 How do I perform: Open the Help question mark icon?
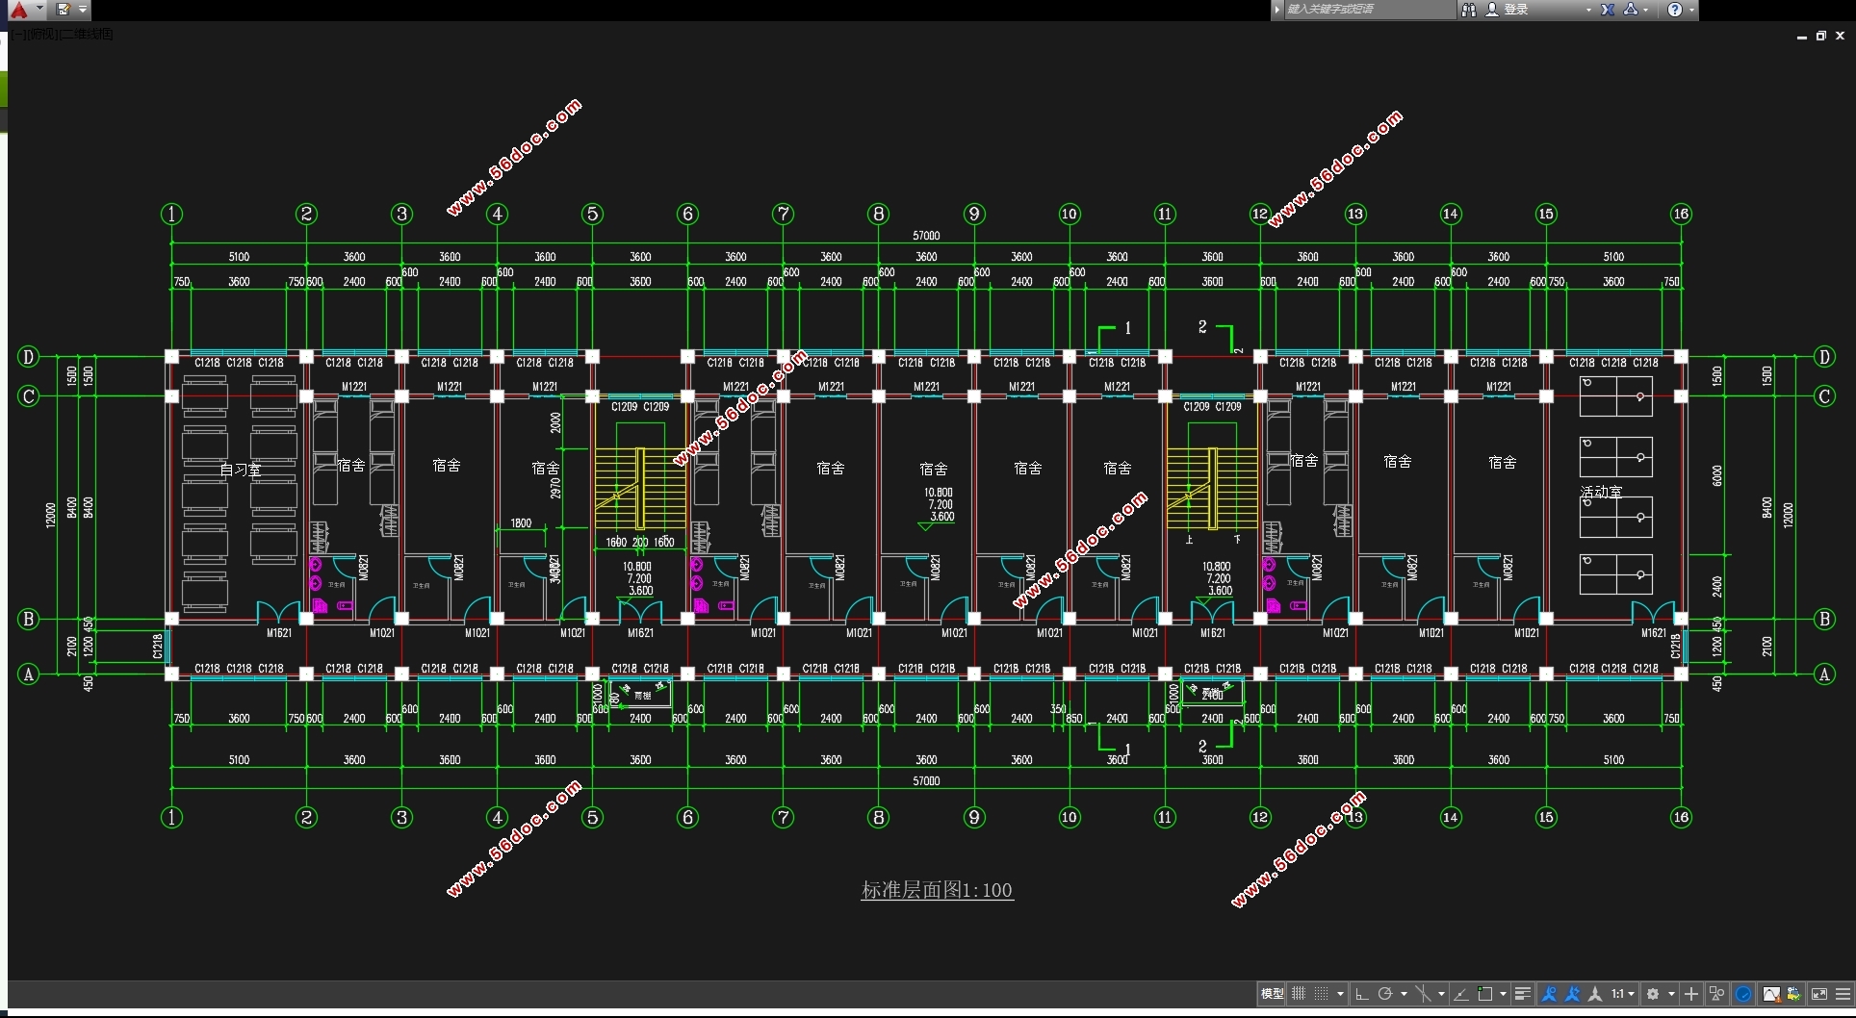(1675, 10)
